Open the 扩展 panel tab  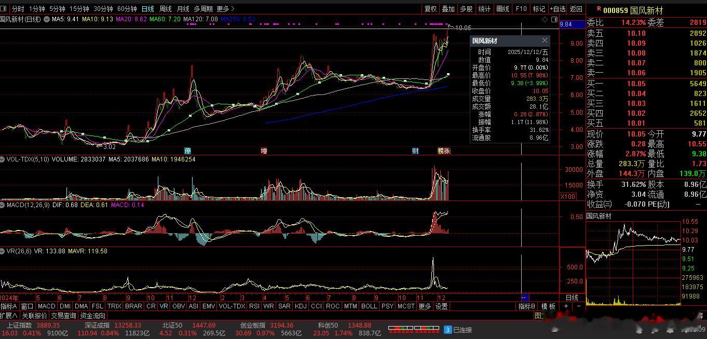click(9, 316)
